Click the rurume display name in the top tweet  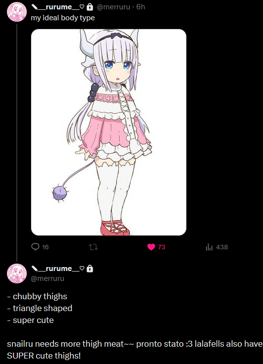coord(57,7)
